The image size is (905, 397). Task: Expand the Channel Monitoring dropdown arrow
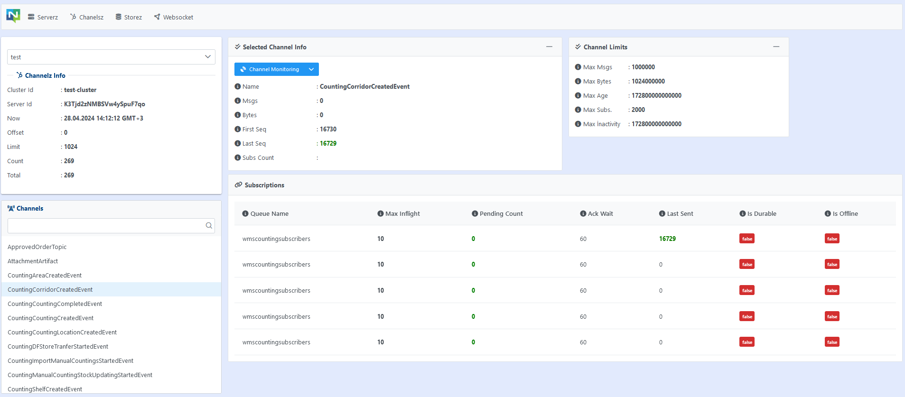(x=311, y=69)
